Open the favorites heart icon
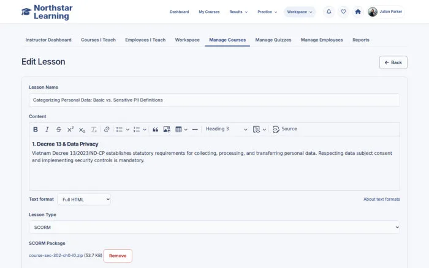The width and height of the screenshot is (429, 268). point(343,12)
